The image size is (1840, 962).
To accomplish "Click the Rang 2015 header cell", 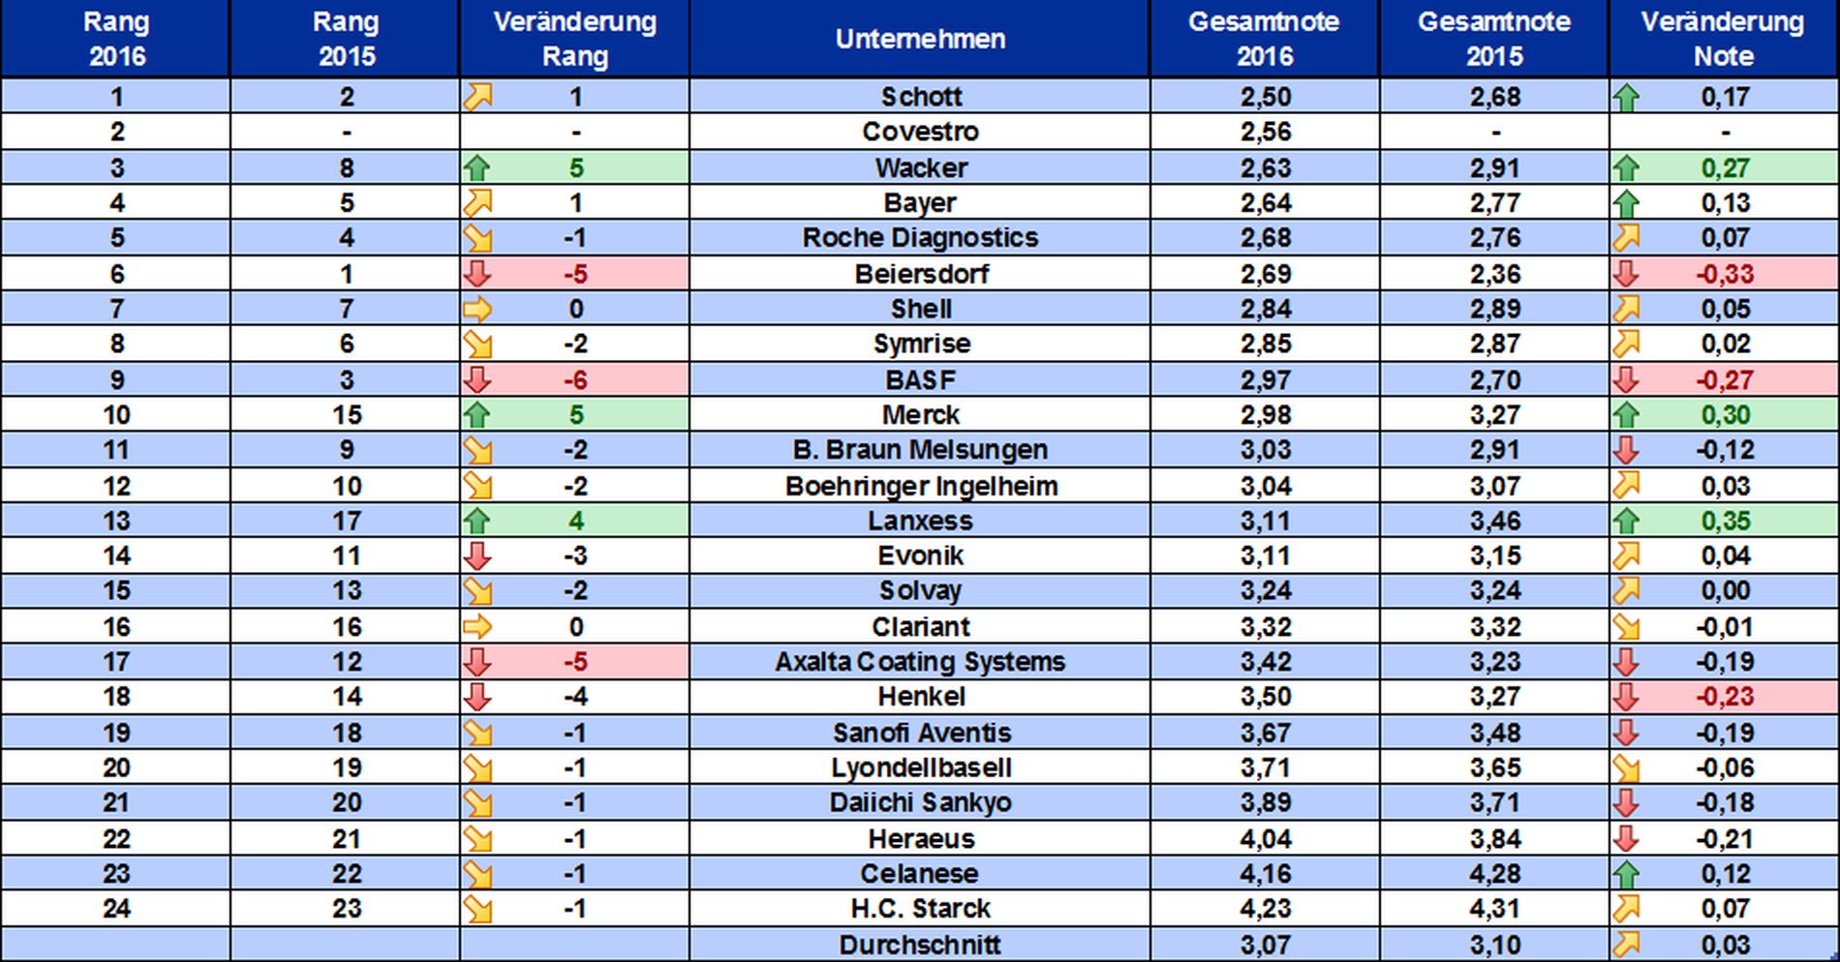I will [x=346, y=39].
